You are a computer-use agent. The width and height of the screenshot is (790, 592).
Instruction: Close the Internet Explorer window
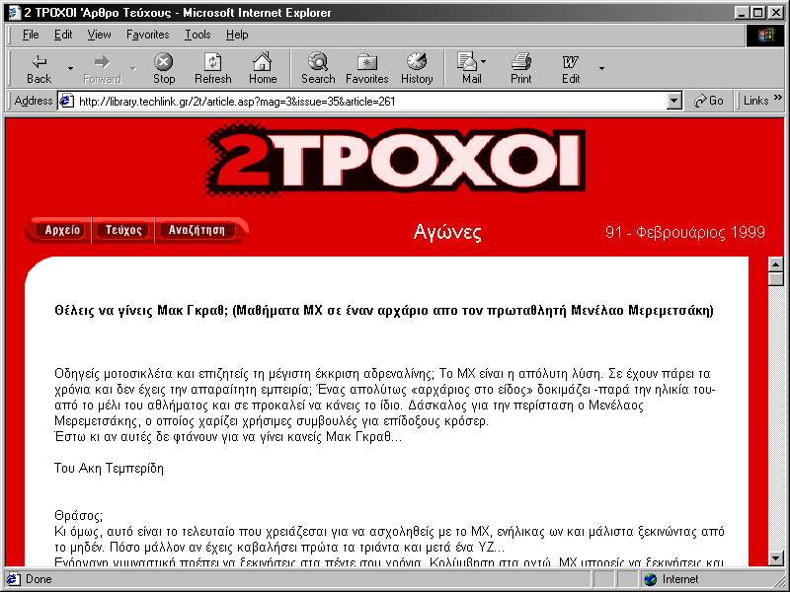(x=776, y=13)
